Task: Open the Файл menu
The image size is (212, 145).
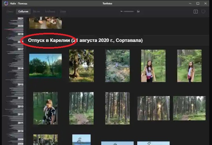Action: (x=13, y=3)
